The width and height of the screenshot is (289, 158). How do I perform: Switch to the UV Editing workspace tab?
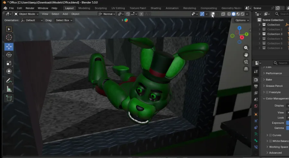click(118, 8)
